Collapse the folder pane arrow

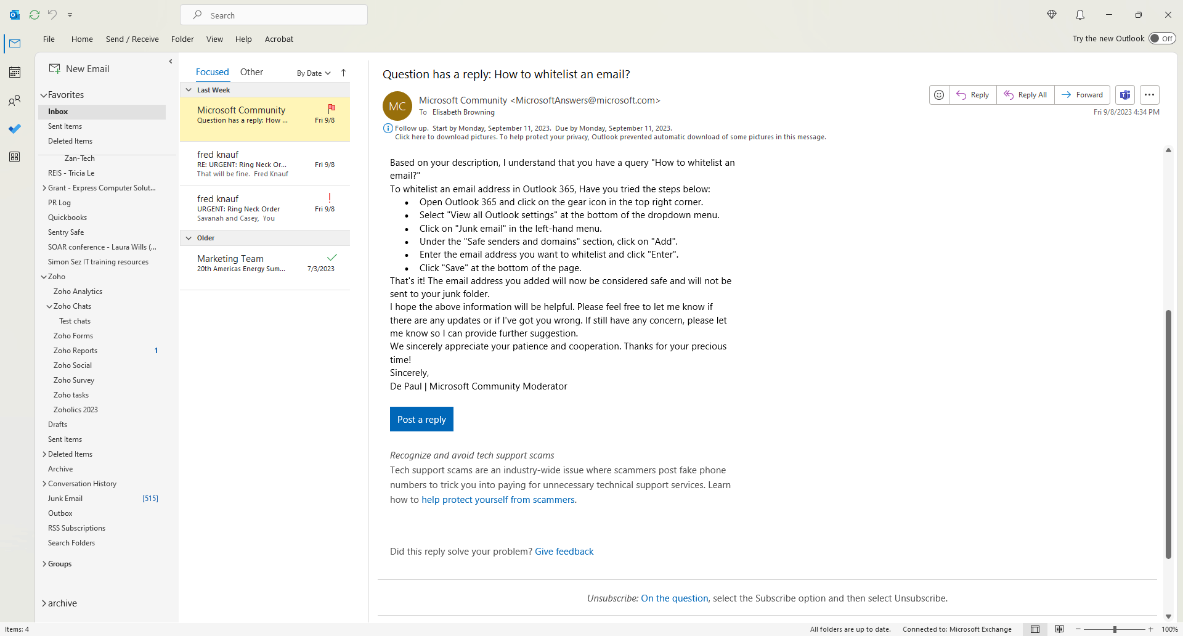pos(171,62)
